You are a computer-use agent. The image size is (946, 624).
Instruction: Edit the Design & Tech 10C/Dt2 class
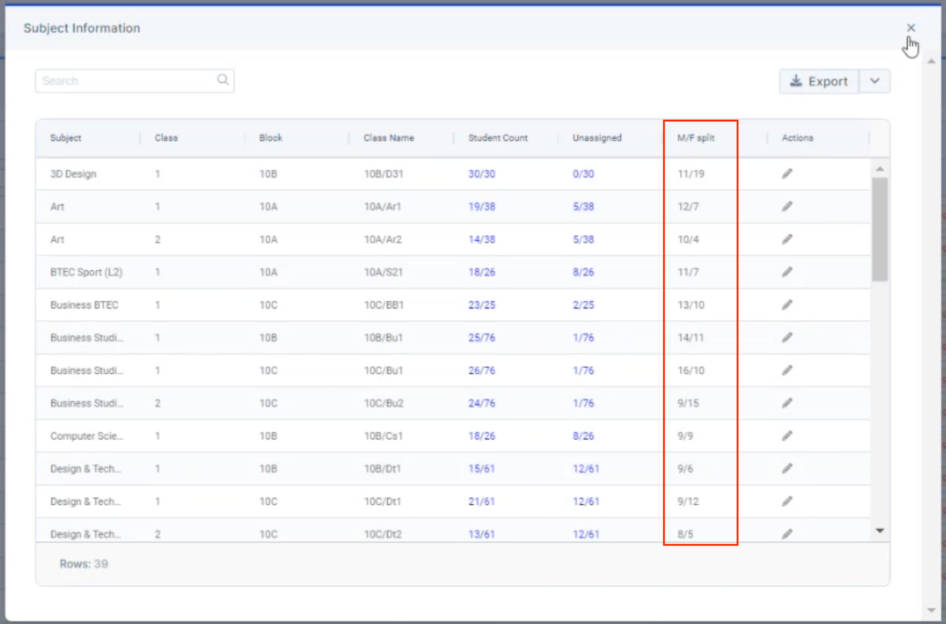[787, 534]
